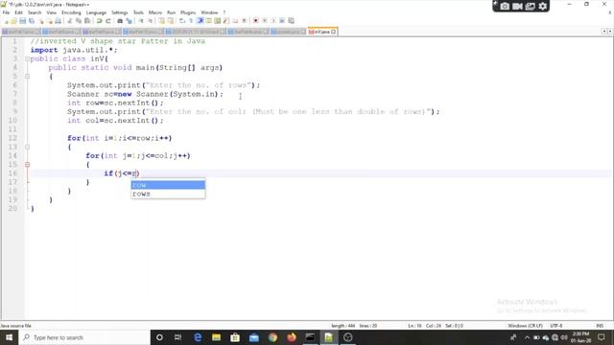614x345 pixels.
Task: Choose 'row' in the autocomplete list
Action: 168,185
